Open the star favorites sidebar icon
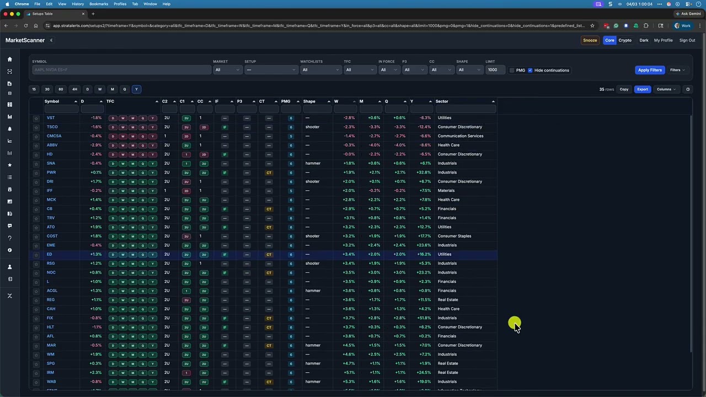The width and height of the screenshot is (706, 397). click(x=9, y=165)
